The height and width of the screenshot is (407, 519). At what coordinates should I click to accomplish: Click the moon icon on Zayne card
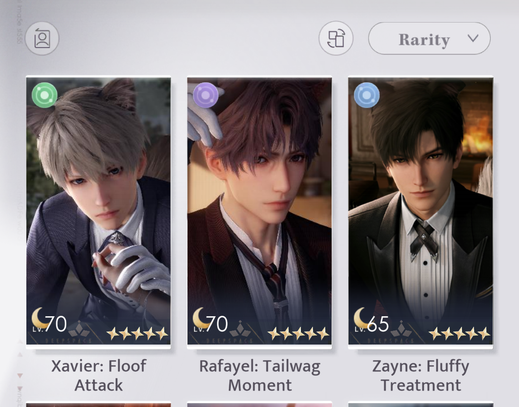(x=361, y=318)
